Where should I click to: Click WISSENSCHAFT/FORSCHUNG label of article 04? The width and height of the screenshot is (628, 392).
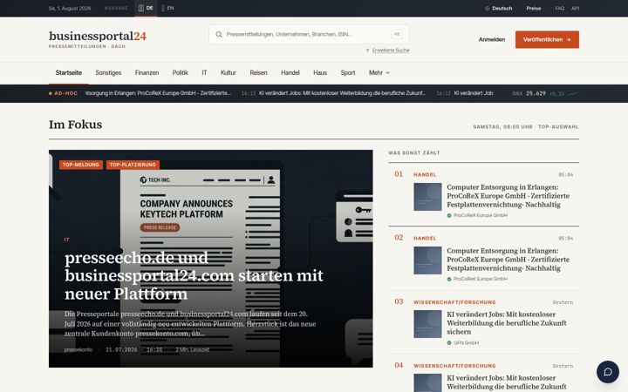click(x=454, y=366)
